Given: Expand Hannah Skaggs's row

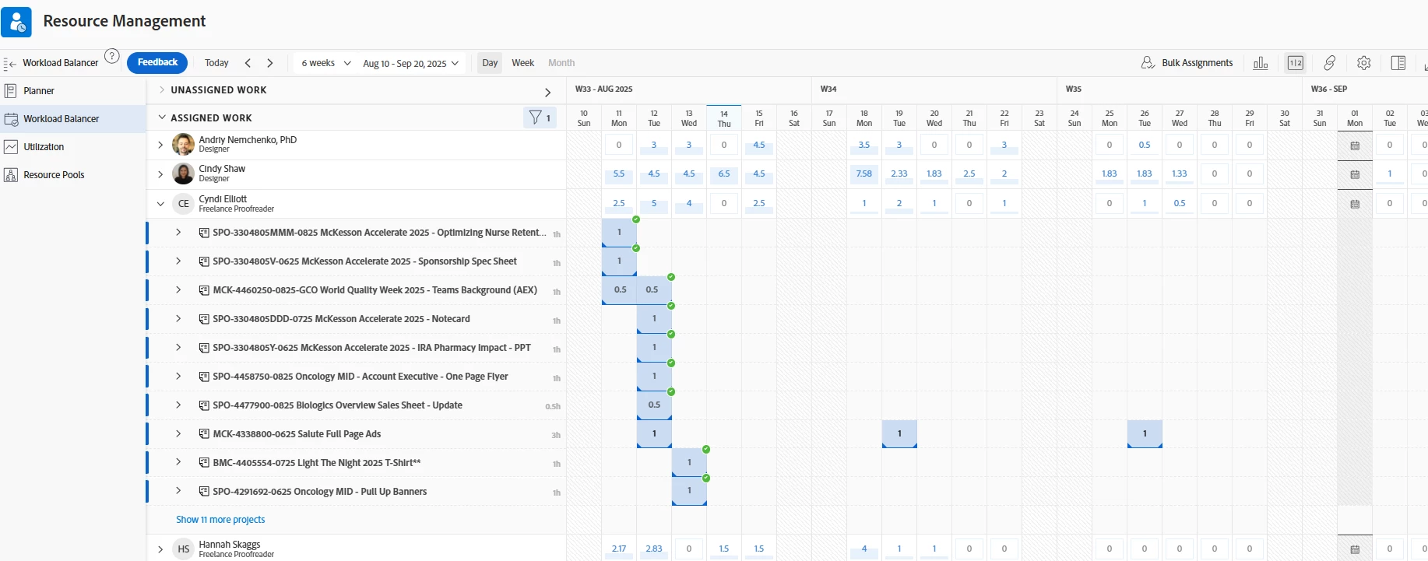Looking at the screenshot, I should [160, 549].
